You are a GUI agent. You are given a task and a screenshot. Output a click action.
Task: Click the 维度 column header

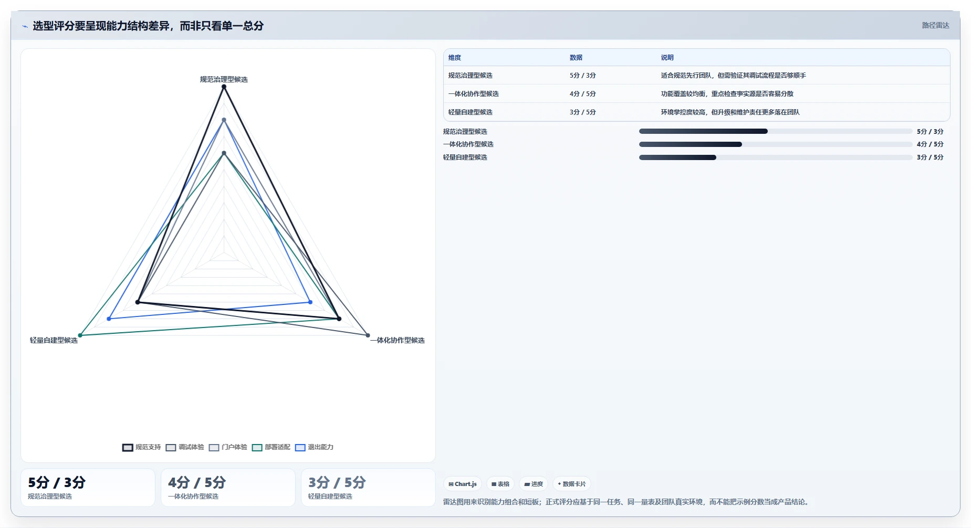(455, 58)
